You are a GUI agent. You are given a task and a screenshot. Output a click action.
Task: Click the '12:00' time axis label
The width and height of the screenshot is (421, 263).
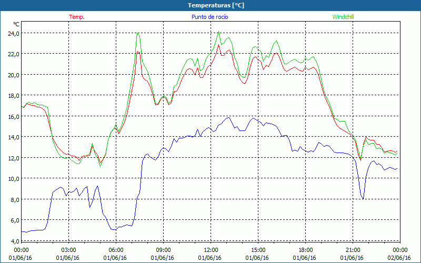point(211,250)
